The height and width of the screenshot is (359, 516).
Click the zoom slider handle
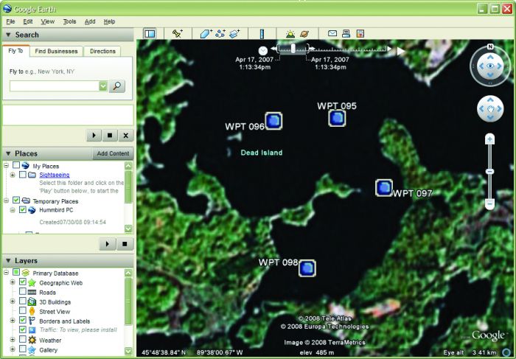[x=489, y=172]
